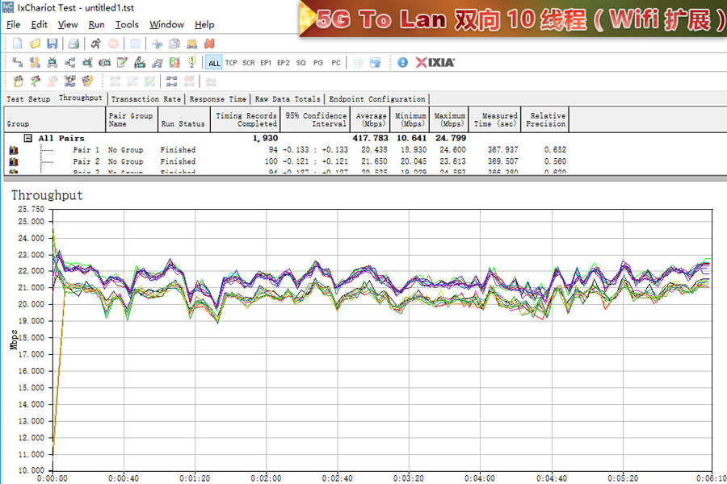This screenshot has width=727, height=484.
Task: Switch to the Transaction Rate tab
Action: click(x=146, y=99)
